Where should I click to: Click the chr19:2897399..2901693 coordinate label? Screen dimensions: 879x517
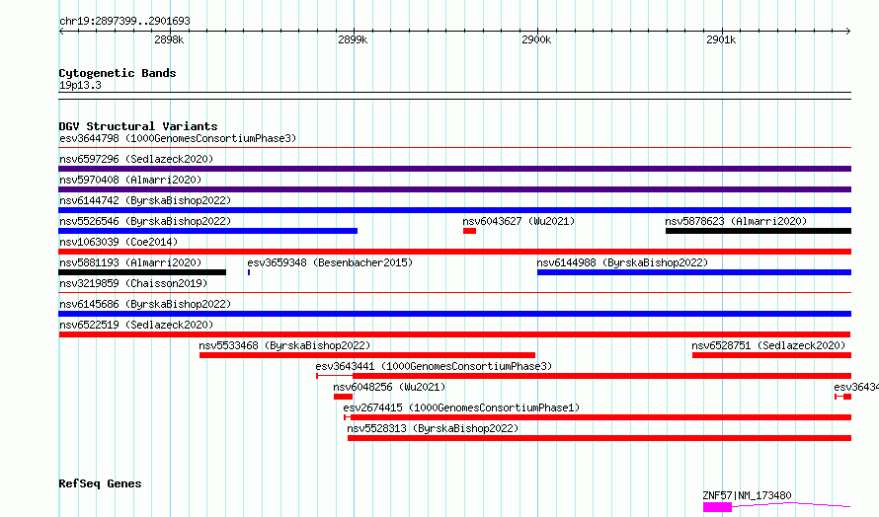pyautogui.click(x=124, y=22)
